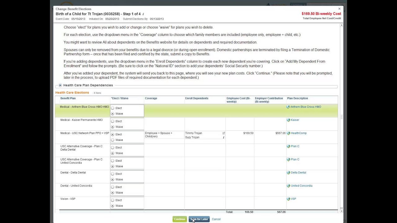Click the Continue button
This screenshot has height=223, width=397.
[180, 219]
